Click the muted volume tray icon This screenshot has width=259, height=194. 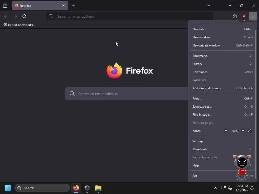point(230,188)
